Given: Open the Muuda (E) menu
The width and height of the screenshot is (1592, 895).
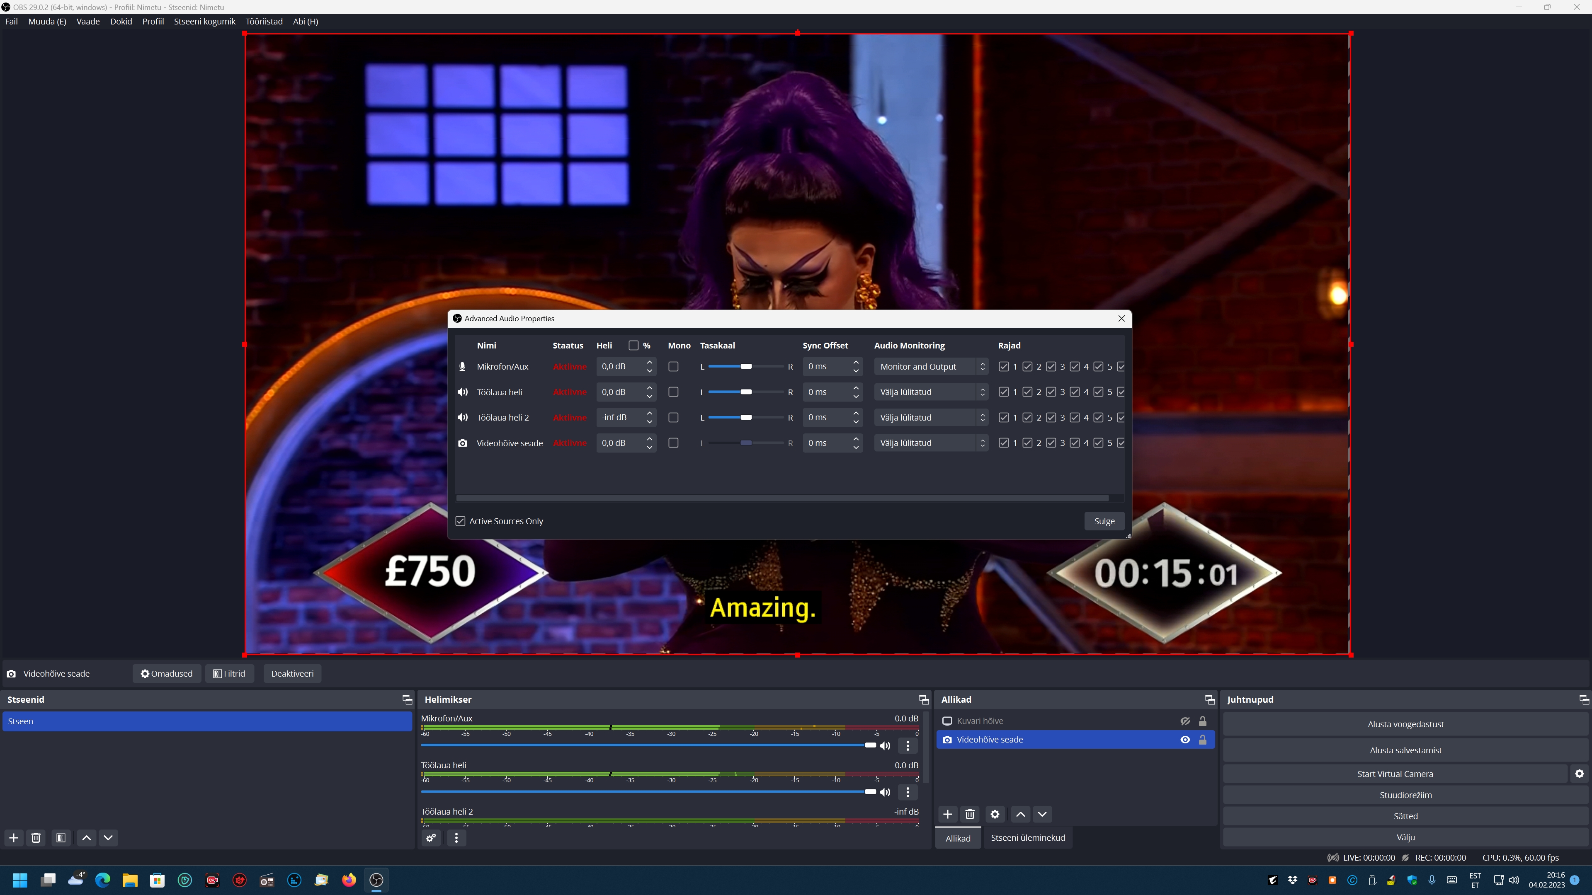Looking at the screenshot, I should coord(47,21).
